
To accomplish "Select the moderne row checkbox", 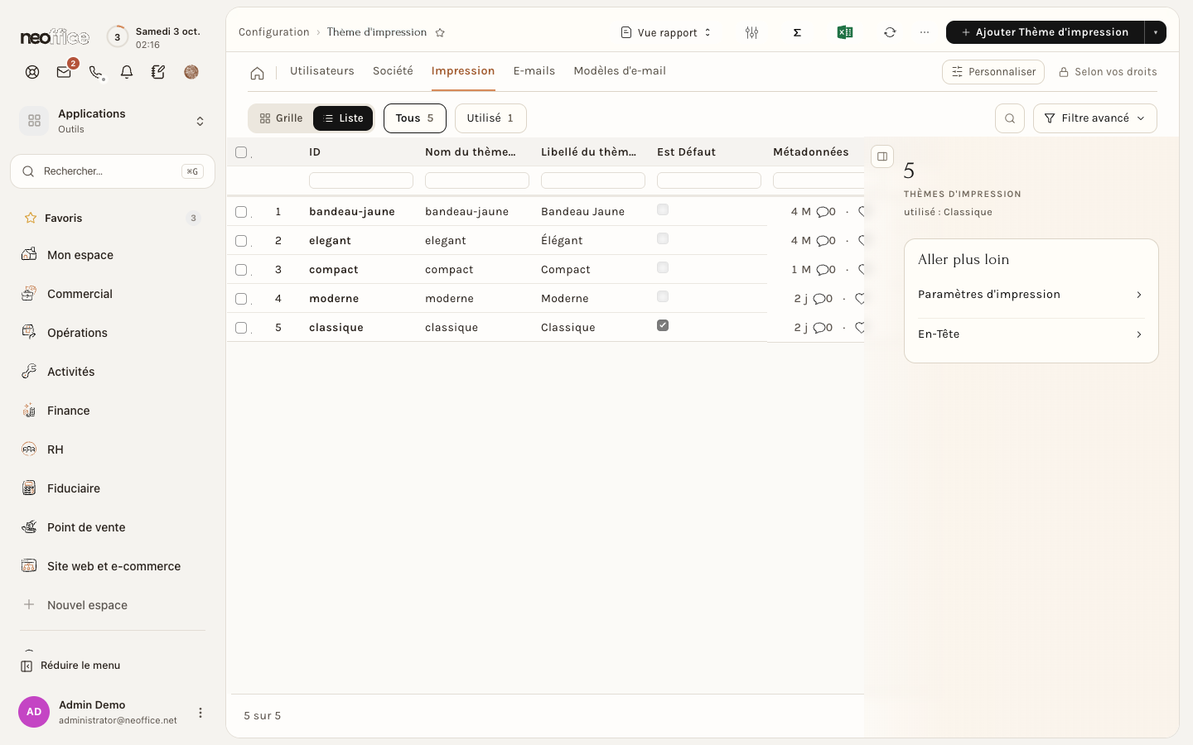I will (x=241, y=299).
